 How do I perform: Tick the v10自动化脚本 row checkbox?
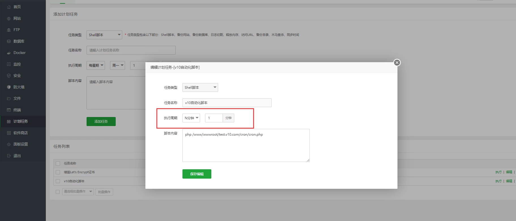coord(58,181)
